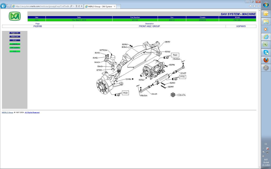Click the SAV SYSTEM - MACHINE title

pyautogui.click(x=238, y=14)
